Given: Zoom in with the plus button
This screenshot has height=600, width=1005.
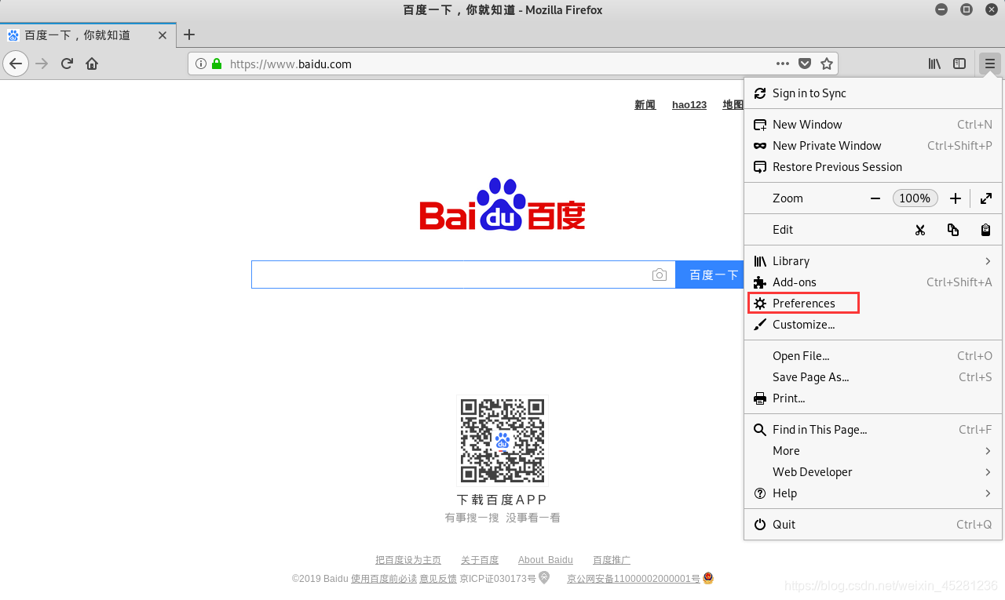Looking at the screenshot, I should [x=956, y=198].
